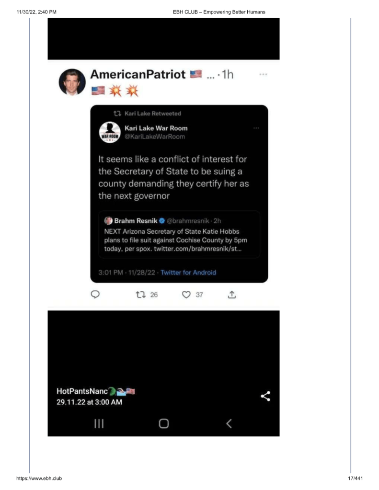The image size is (379, 490).
Task: Click the Kari Lake Retweeted label
Action: (x=152, y=114)
